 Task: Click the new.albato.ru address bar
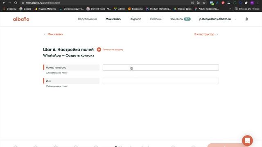pyautogui.click(x=105, y=3)
